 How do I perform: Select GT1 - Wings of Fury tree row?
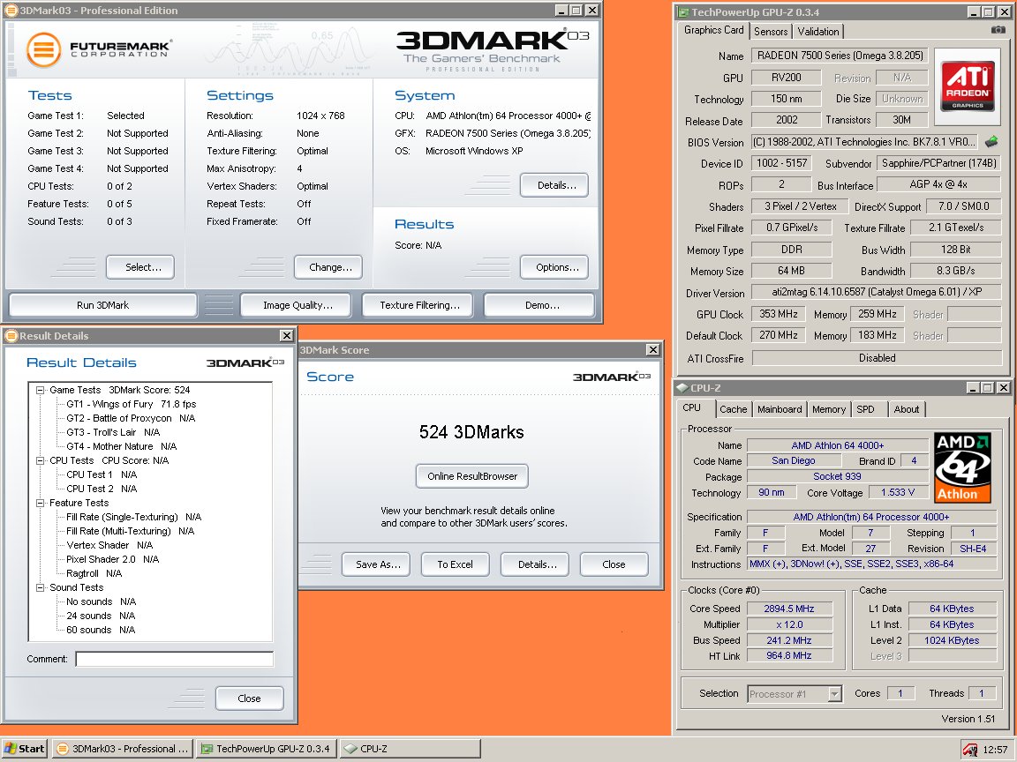[131, 404]
